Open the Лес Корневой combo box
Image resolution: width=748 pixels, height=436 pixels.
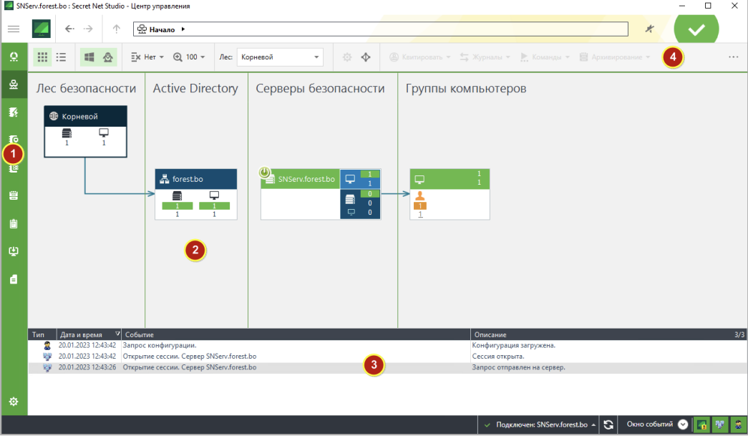click(x=280, y=57)
